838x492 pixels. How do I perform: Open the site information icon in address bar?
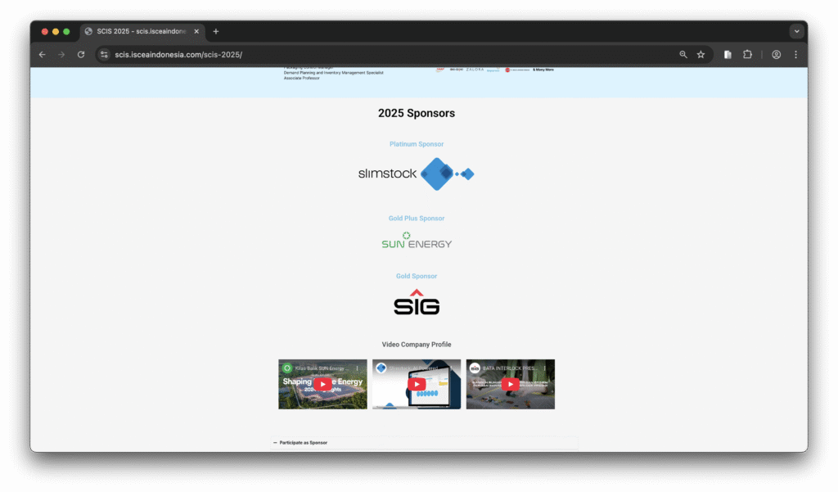pyautogui.click(x=104, y=55)
